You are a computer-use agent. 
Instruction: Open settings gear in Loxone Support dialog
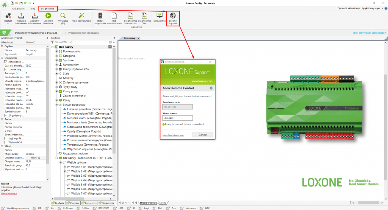click(211, 88)
